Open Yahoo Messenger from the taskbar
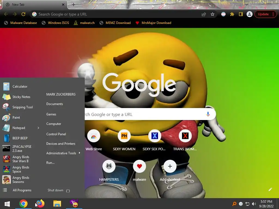The width and height of the screenshot is (279, 209). [x=74, y=204]
